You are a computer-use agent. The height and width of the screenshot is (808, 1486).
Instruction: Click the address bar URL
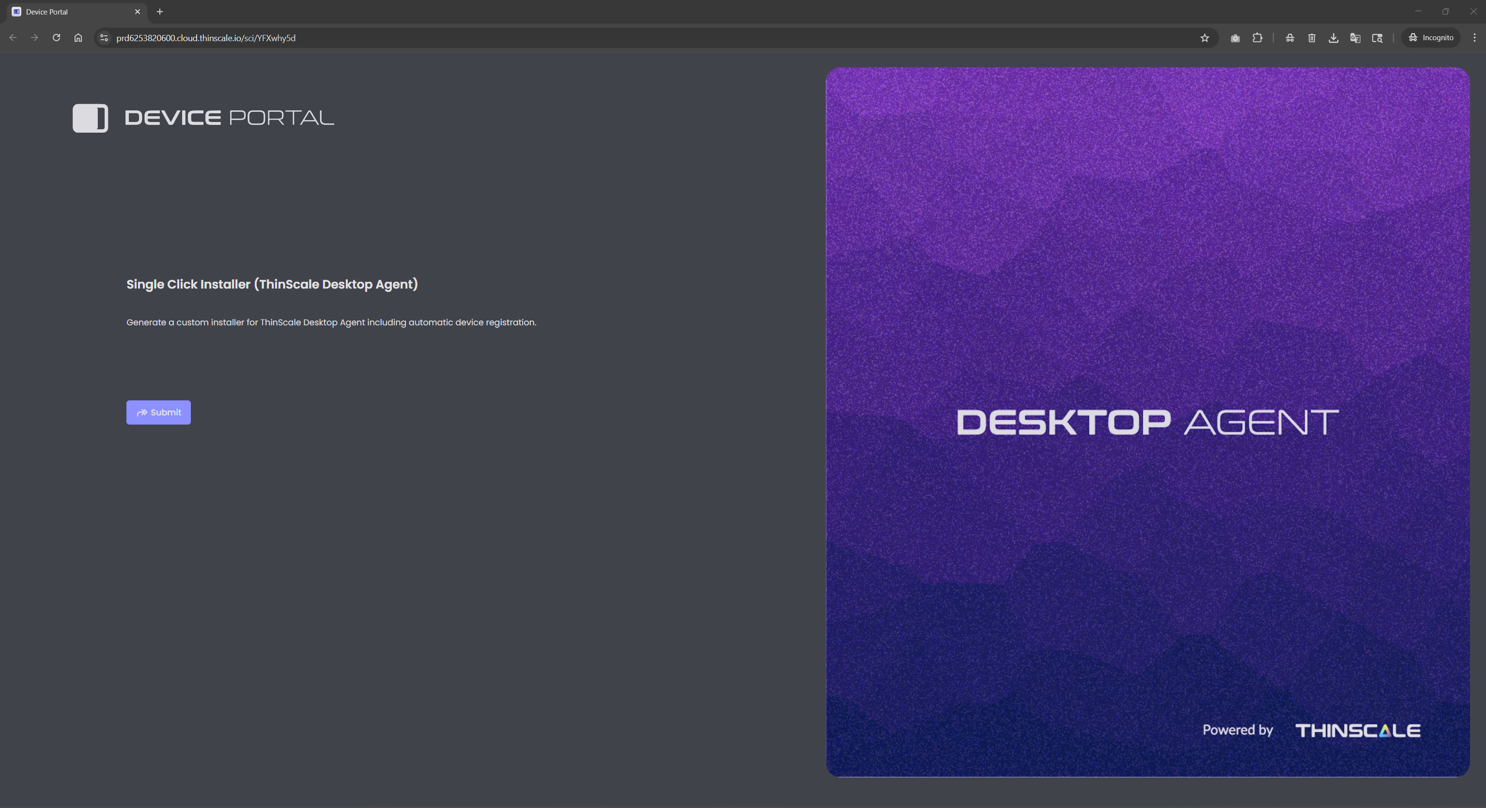point(205,38)
